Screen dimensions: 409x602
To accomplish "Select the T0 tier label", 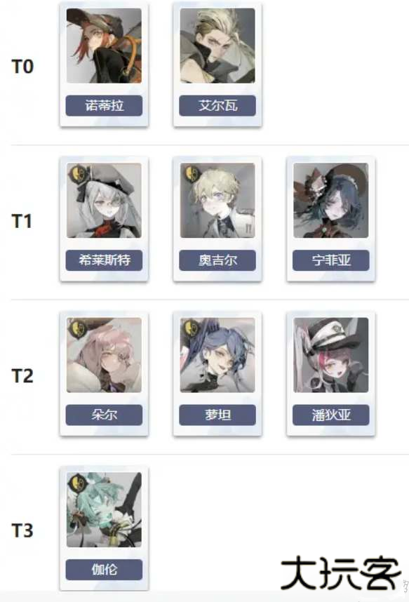I will pyautogui.click(x=22, y=67).
